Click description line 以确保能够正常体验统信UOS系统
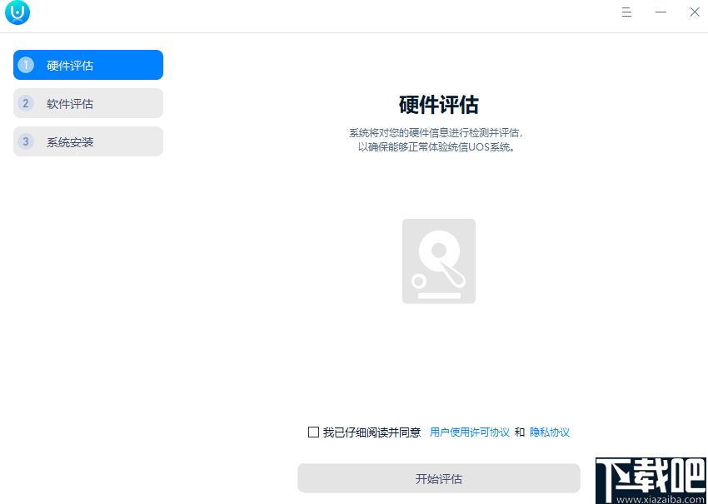The width and height of the screenshot is (708, 504). pos(437,147)
